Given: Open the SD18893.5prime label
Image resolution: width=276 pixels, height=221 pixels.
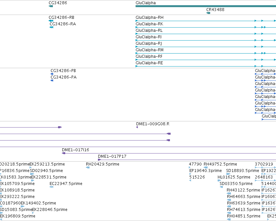Looking at the screenshot, I should point(243,171).
